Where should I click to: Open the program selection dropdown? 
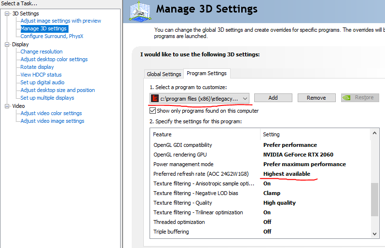[x=199, y=99]
